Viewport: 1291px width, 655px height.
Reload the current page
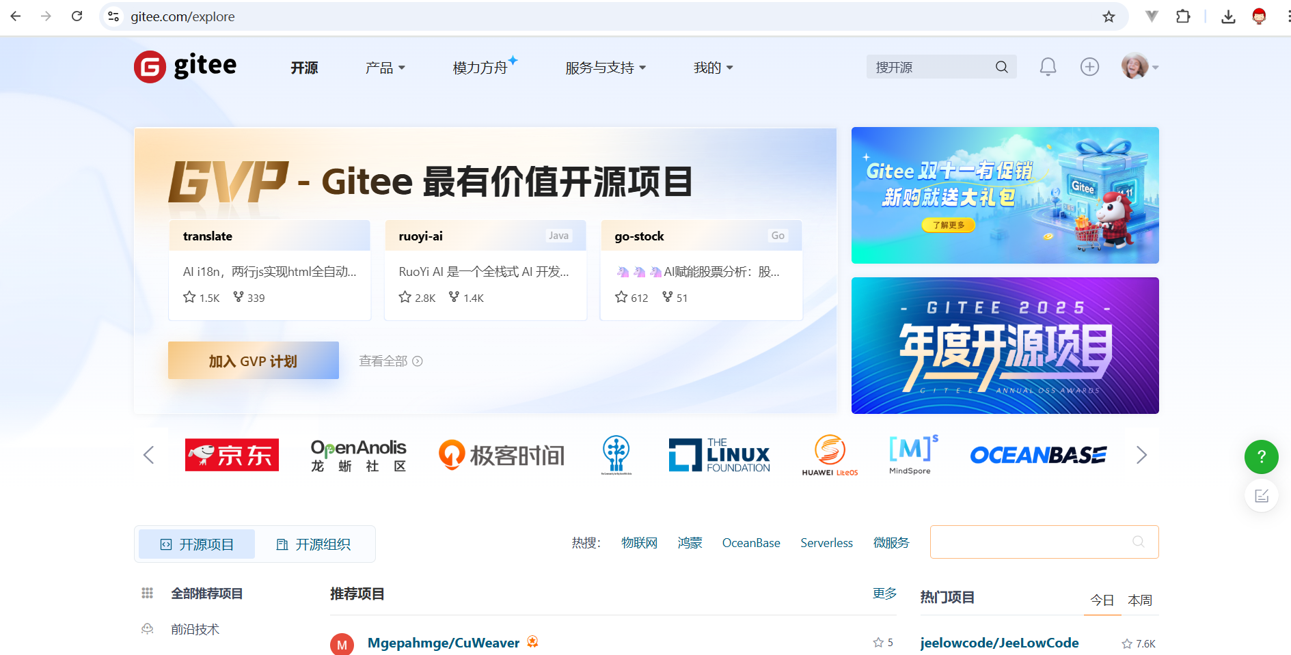pos(77,16)
